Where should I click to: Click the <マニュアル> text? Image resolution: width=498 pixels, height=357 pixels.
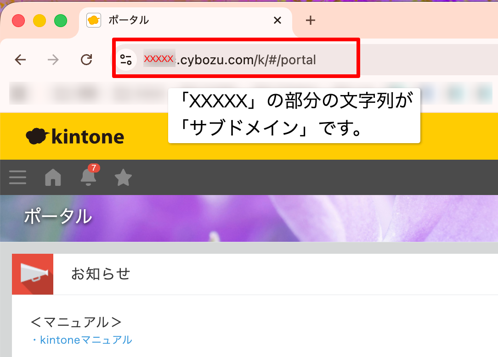(x=76, y=322)
